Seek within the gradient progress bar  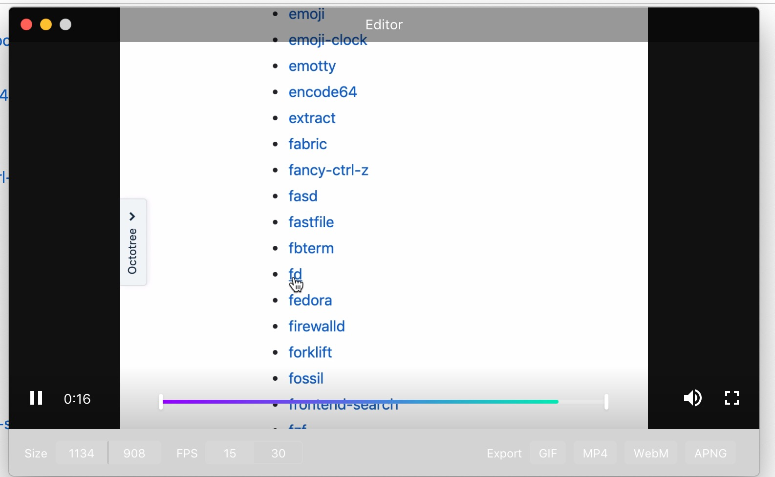[x=360, y=402]
